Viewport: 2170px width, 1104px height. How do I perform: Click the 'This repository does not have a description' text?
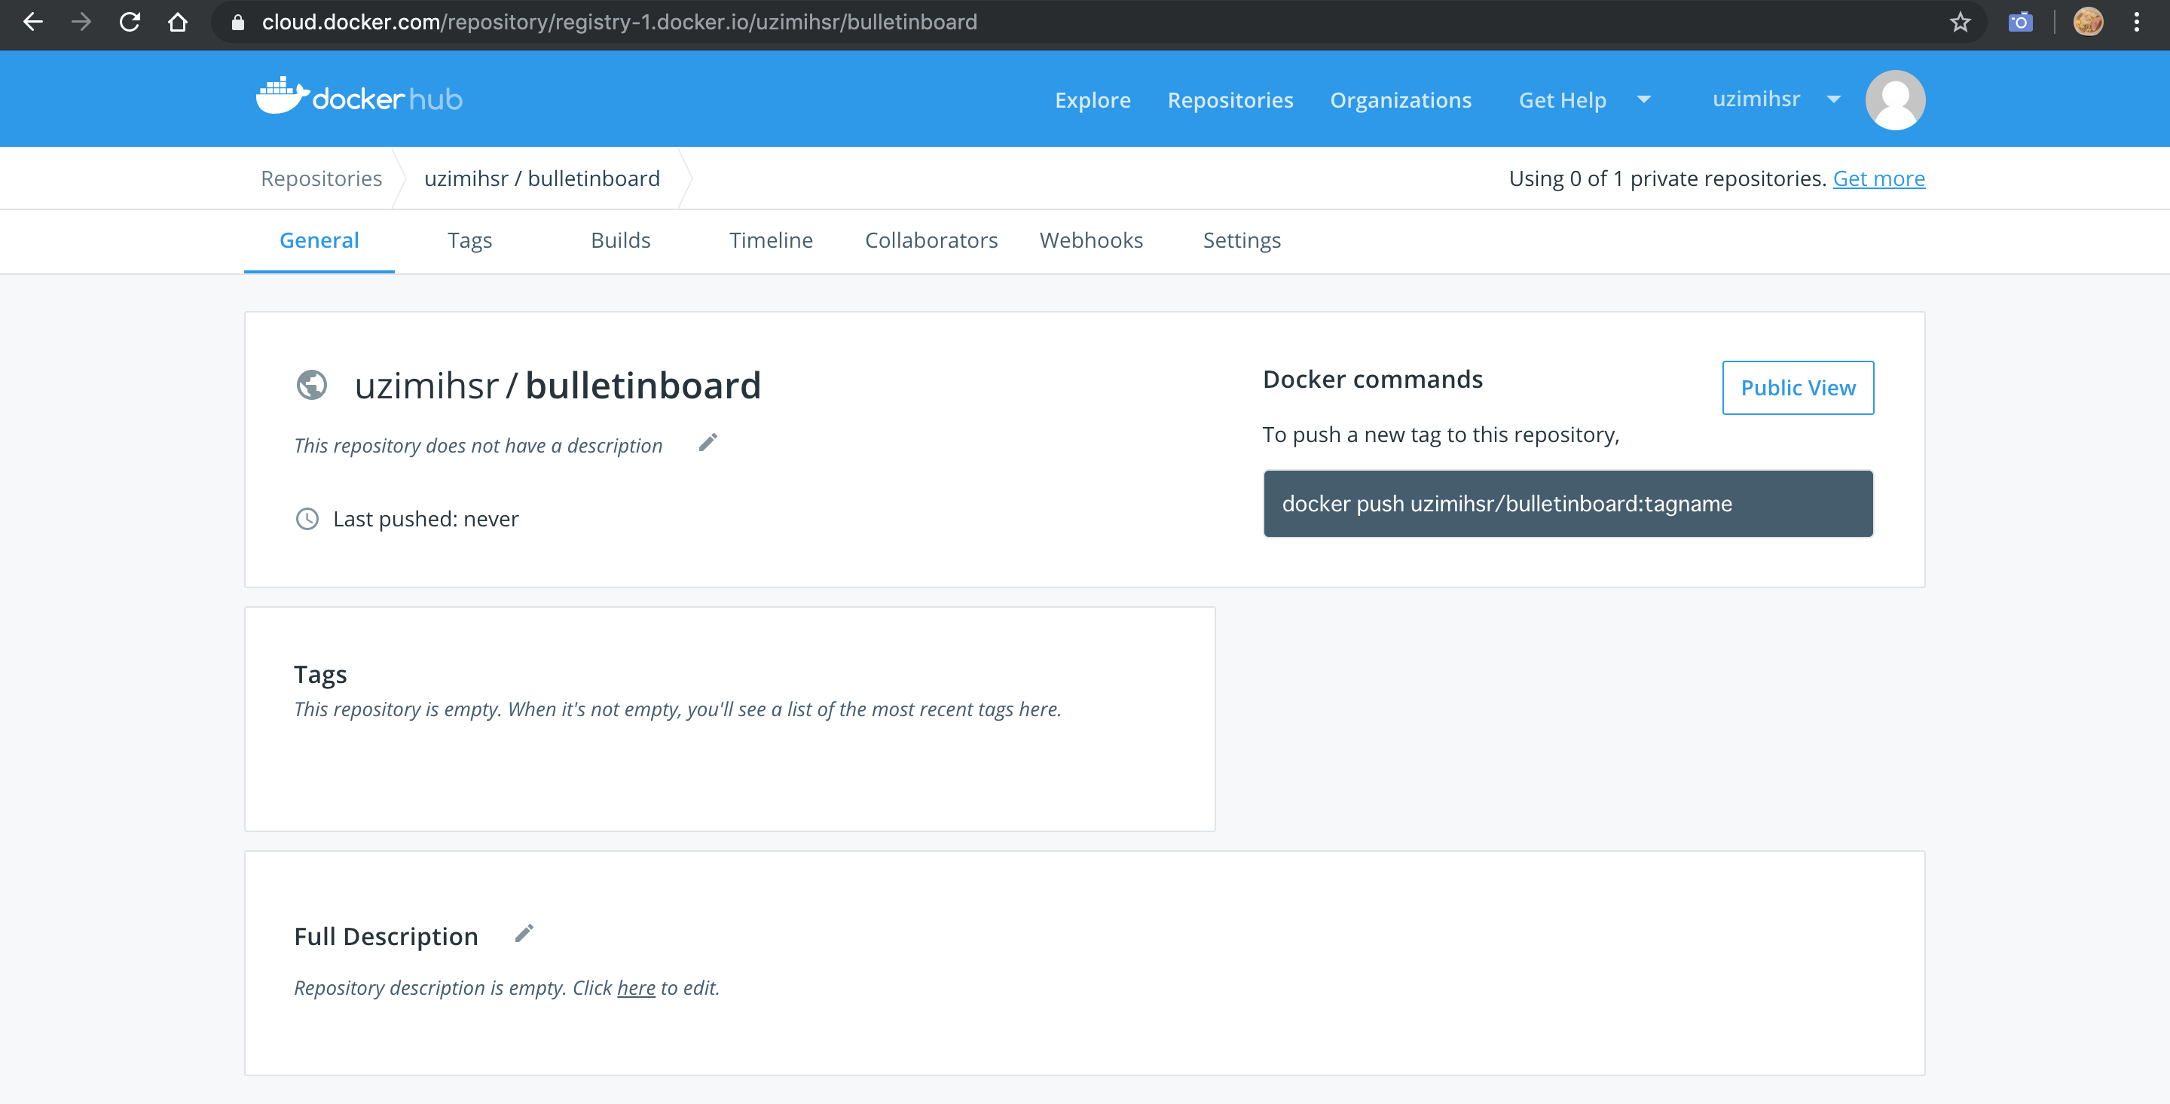(478, 446)
